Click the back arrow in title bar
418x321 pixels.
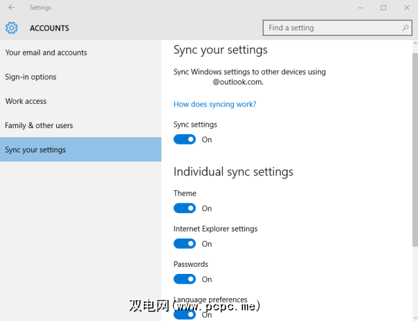click(12, 8)
